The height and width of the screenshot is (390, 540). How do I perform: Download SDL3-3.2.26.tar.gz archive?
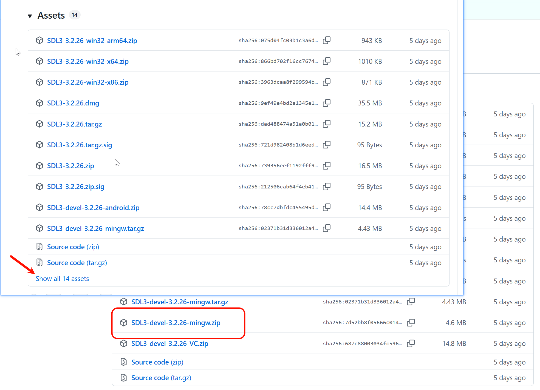click(x=74, y=124)
